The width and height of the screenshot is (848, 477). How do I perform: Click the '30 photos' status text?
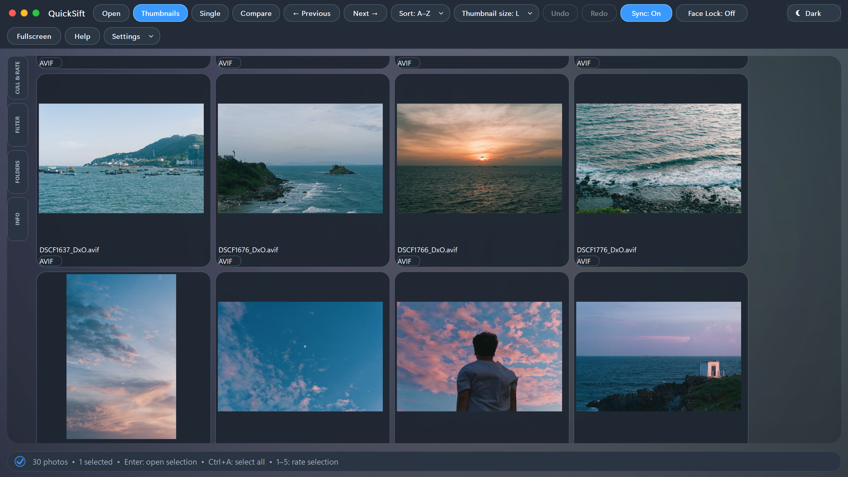pos(50,462)
